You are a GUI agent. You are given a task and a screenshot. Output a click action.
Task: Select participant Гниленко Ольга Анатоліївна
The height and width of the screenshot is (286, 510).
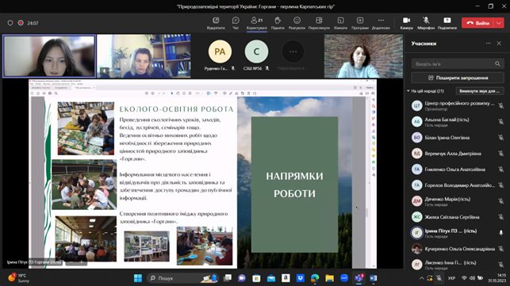click(458, 170)
